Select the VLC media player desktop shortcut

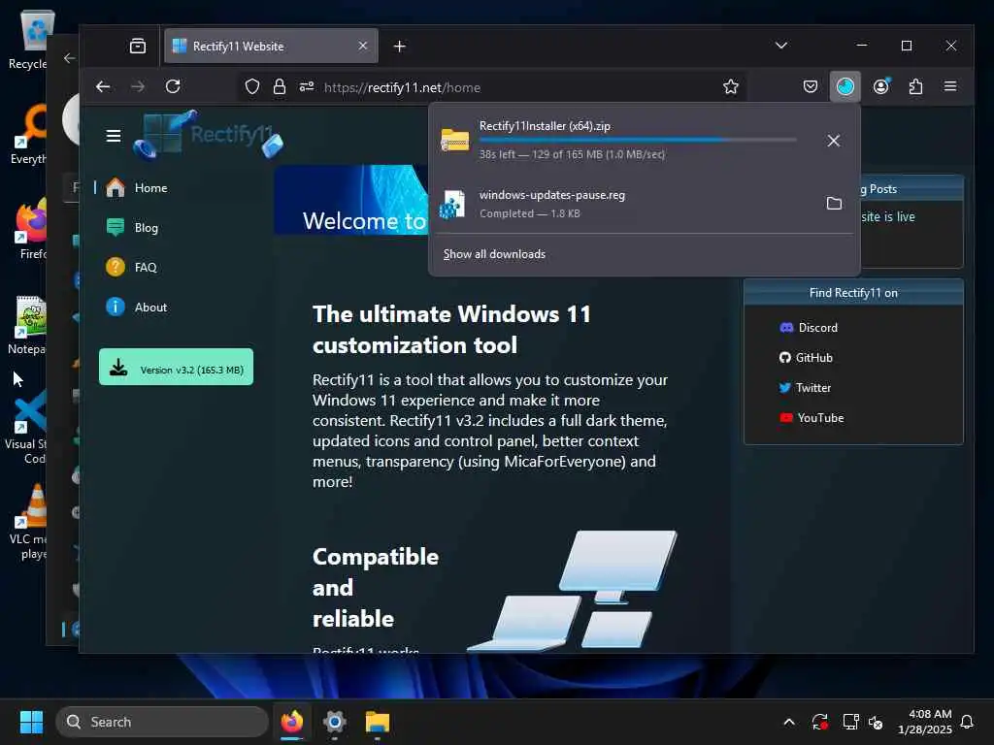[x=28, y=523]
